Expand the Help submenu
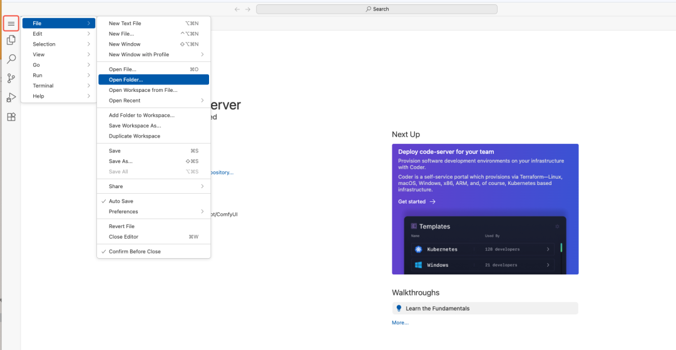 (x=59, y=96)
